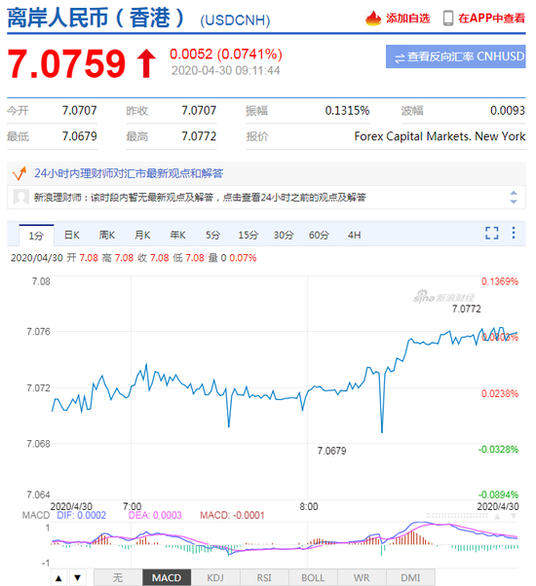The image size is (536, 586).
Task: Add USDCNH to watchlist via 添加自选
Action: (407, 18)
